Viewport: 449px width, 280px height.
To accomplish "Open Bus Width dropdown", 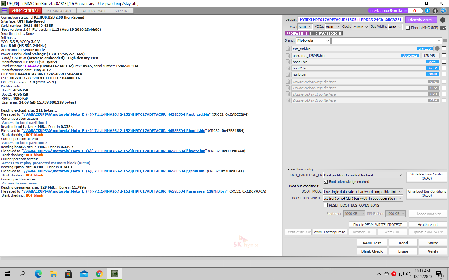I will coord(395,27).
